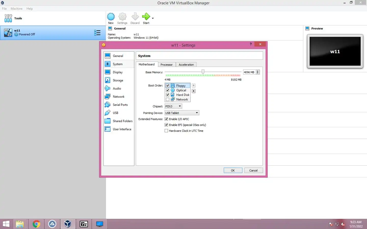The image size is (367, 229).
Task: Toggle Enable I/O APIC checkbox
Action: (x=166, y=119)
